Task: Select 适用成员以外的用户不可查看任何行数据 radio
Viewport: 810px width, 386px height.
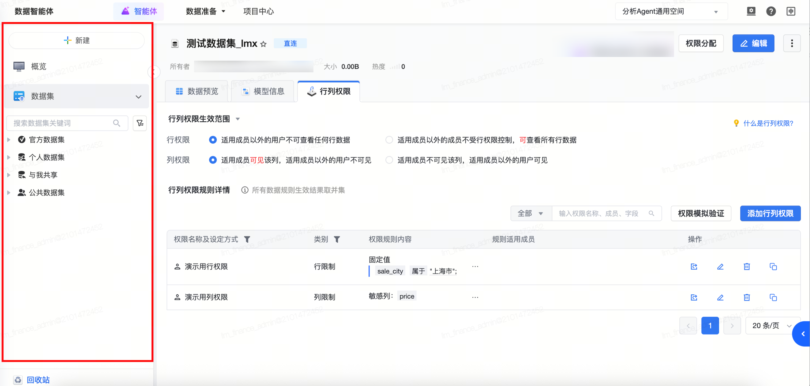Action: pos(213,140)
